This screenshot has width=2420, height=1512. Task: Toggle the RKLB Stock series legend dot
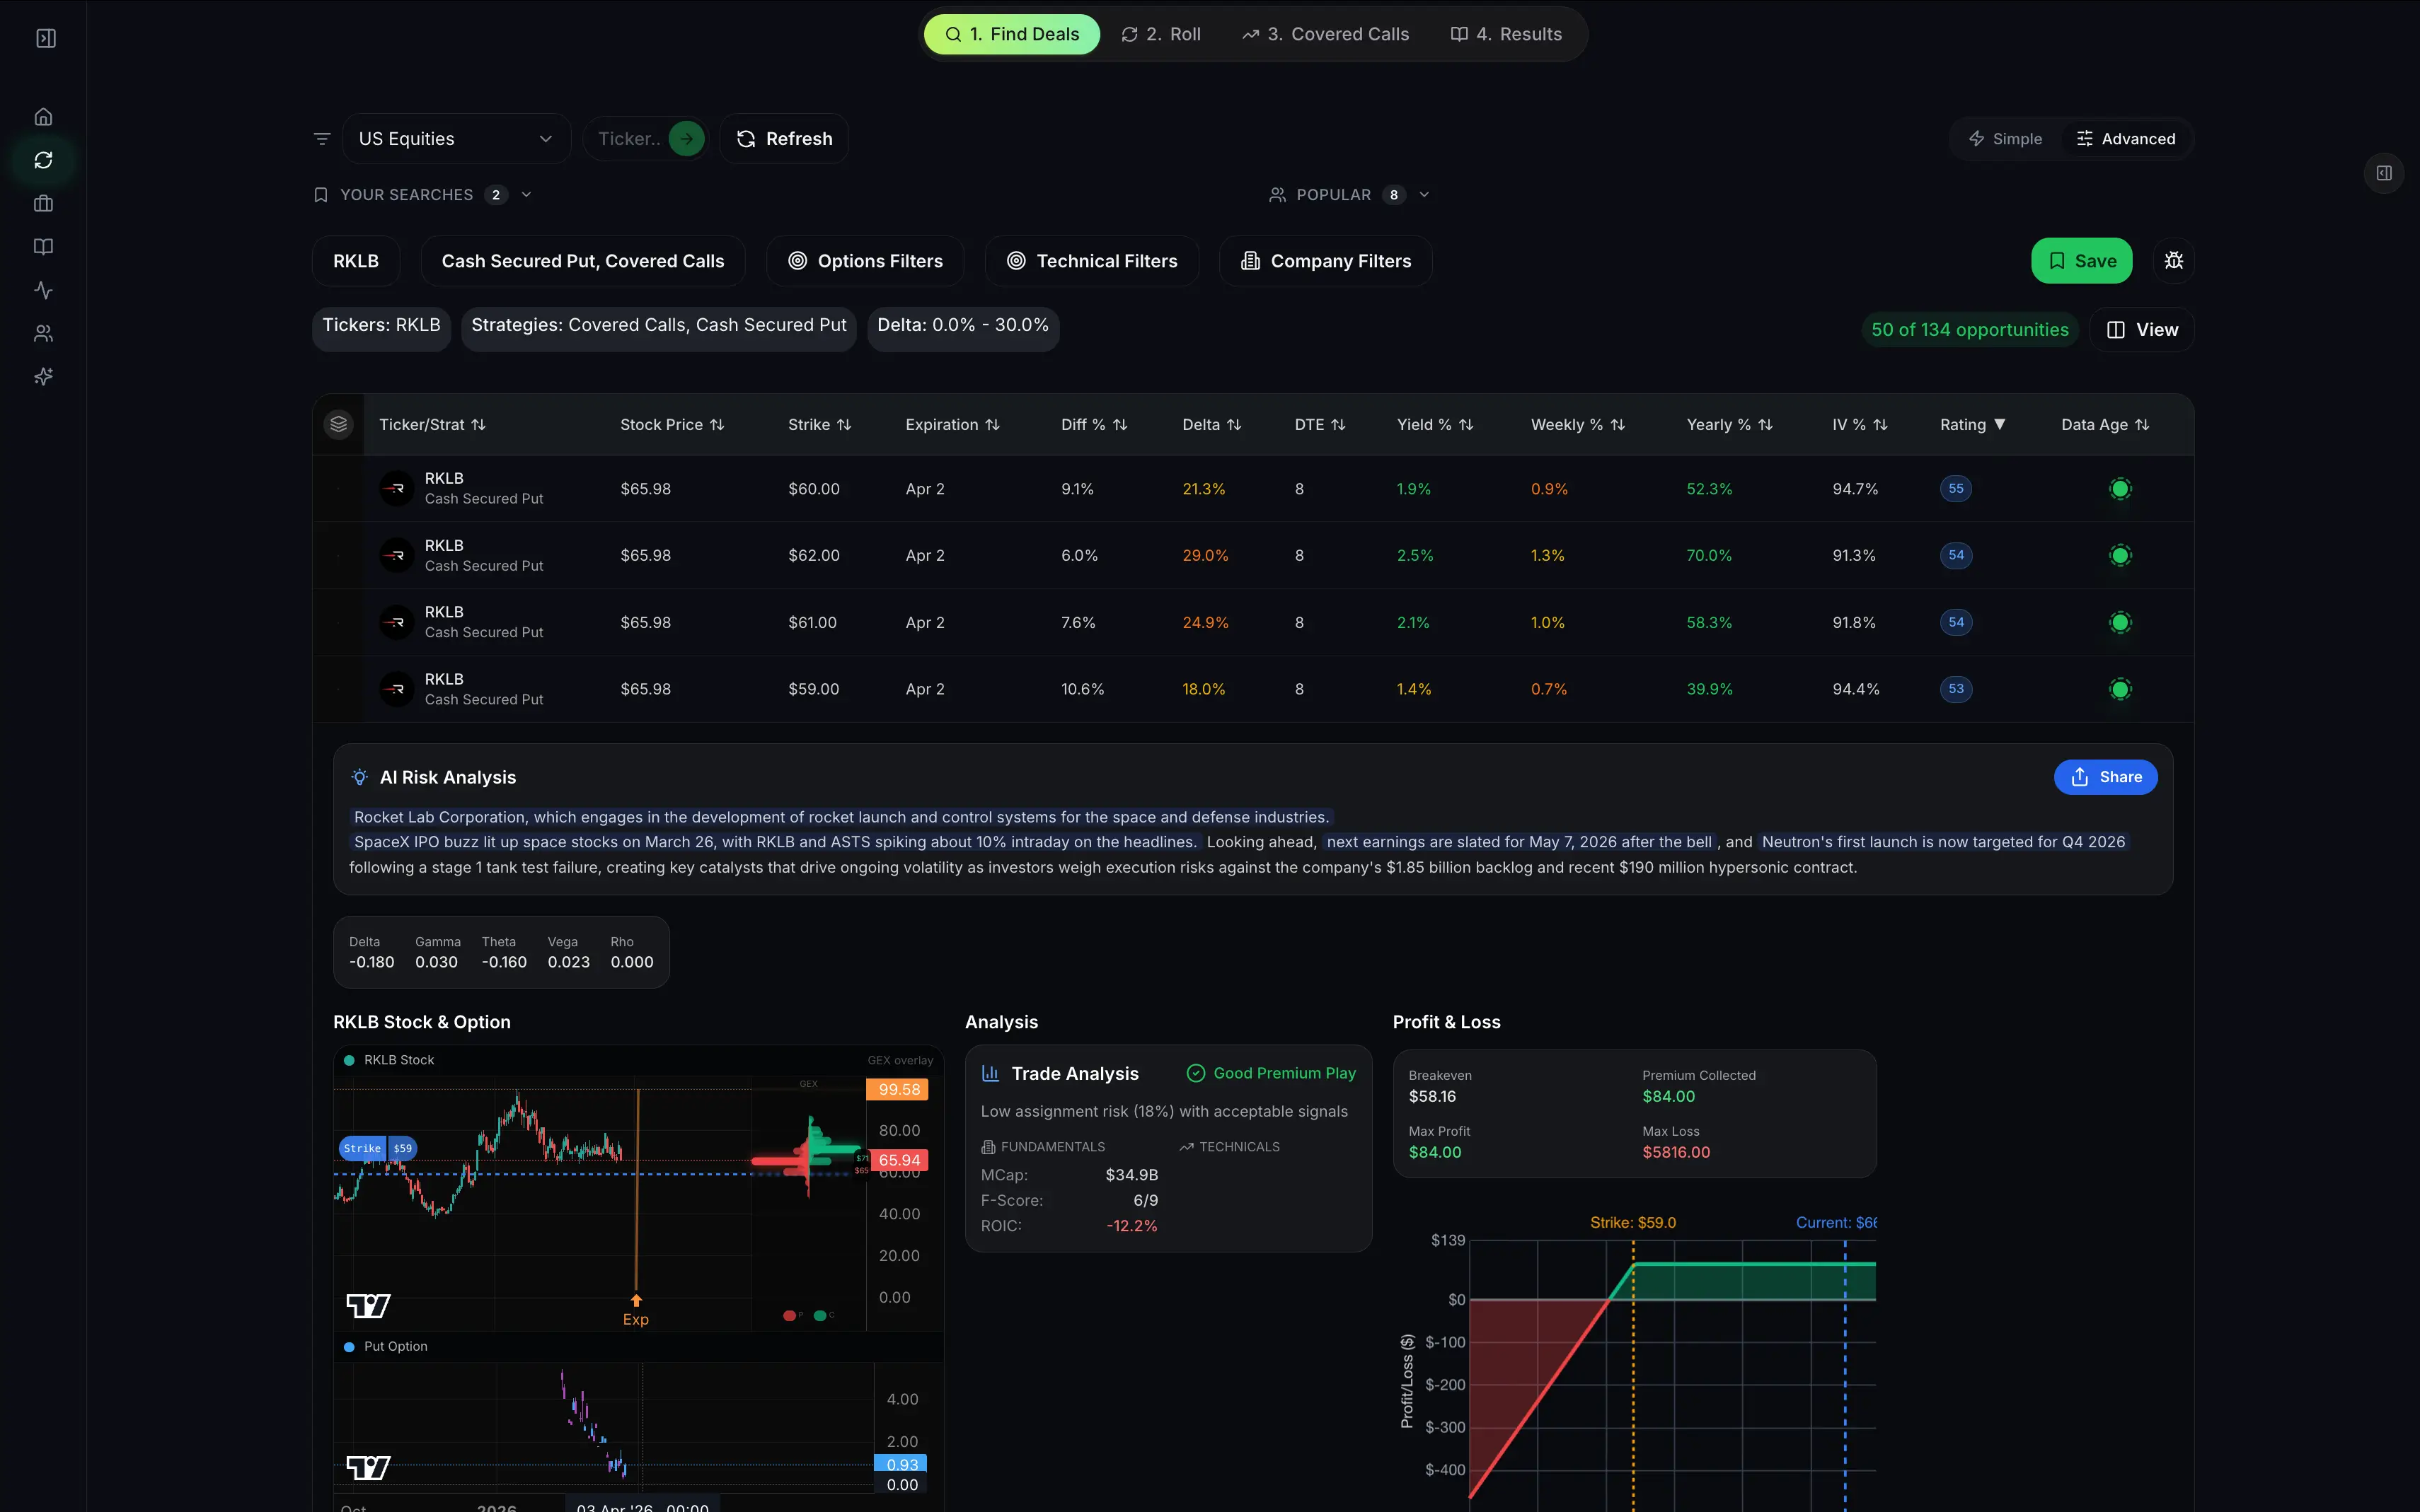pyautogui.click(x=349, y=1060)
